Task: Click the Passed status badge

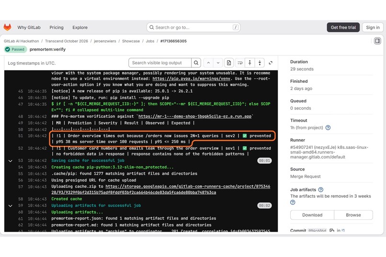Action: 15,49
